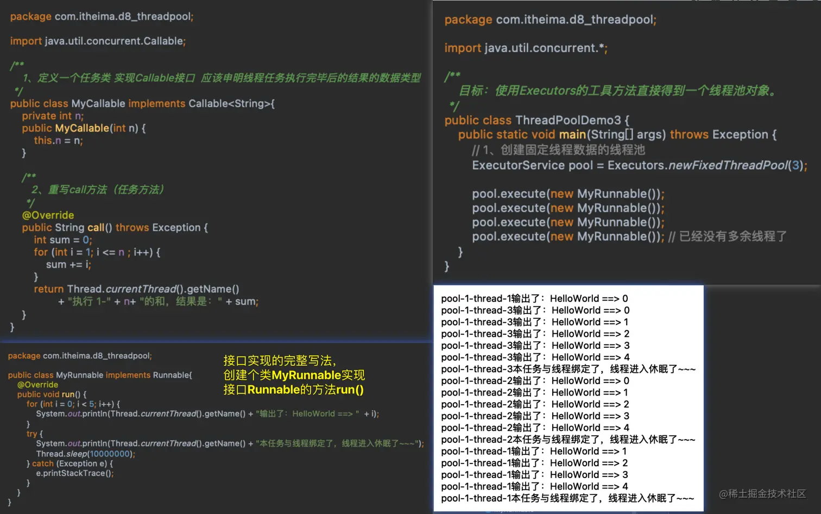Click output line 'pool-1-thread-1输出了：HelloWorld ==> 2'

click(x=534, y=463)
